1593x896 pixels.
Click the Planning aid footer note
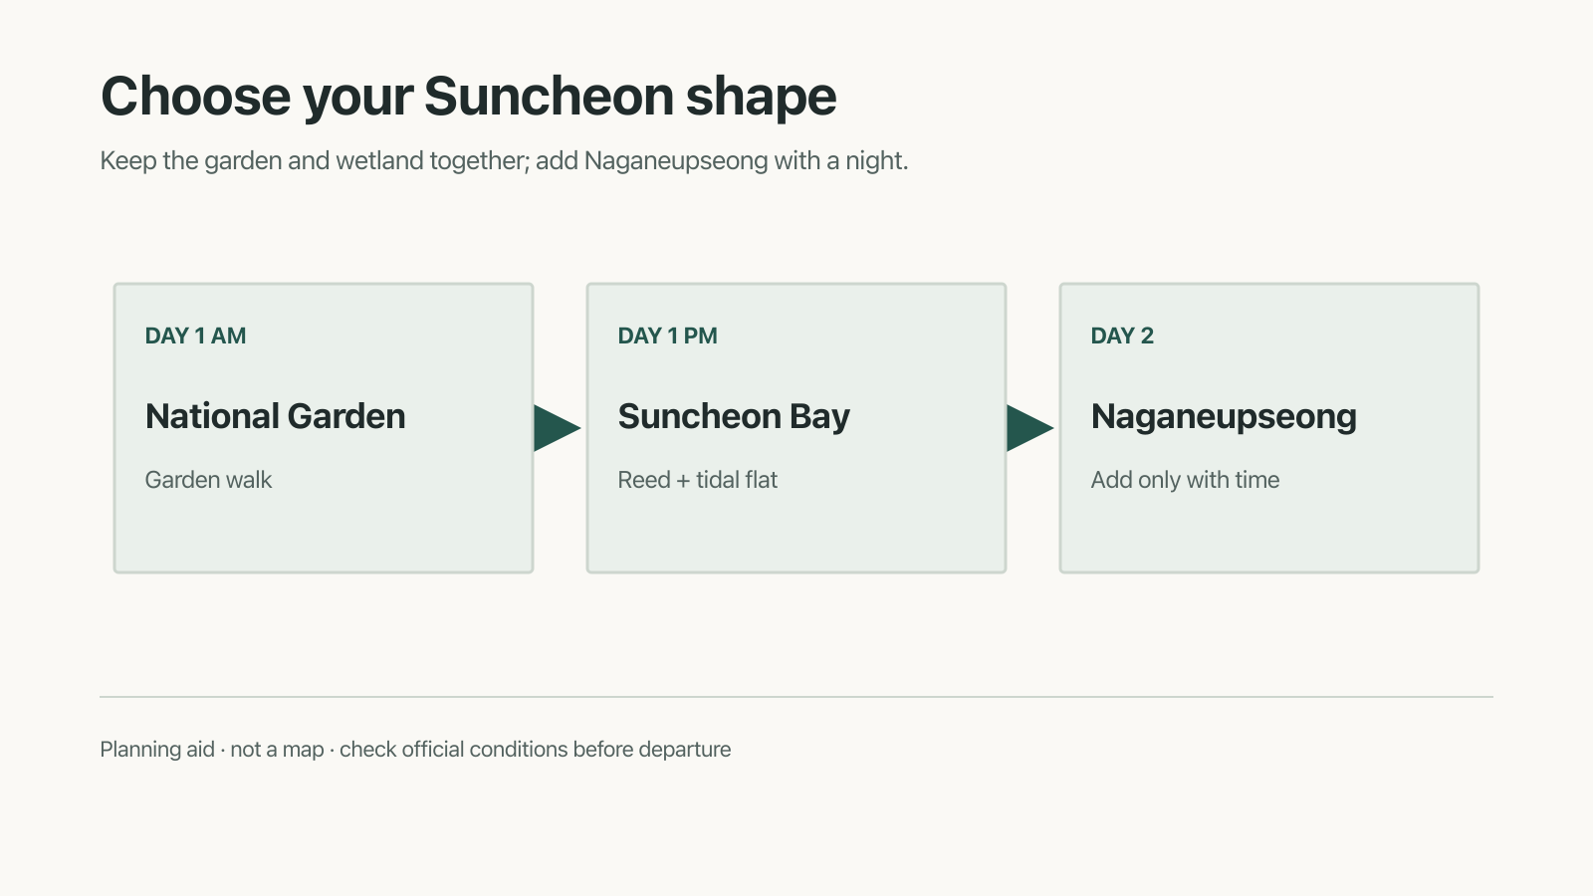[415, 750]
